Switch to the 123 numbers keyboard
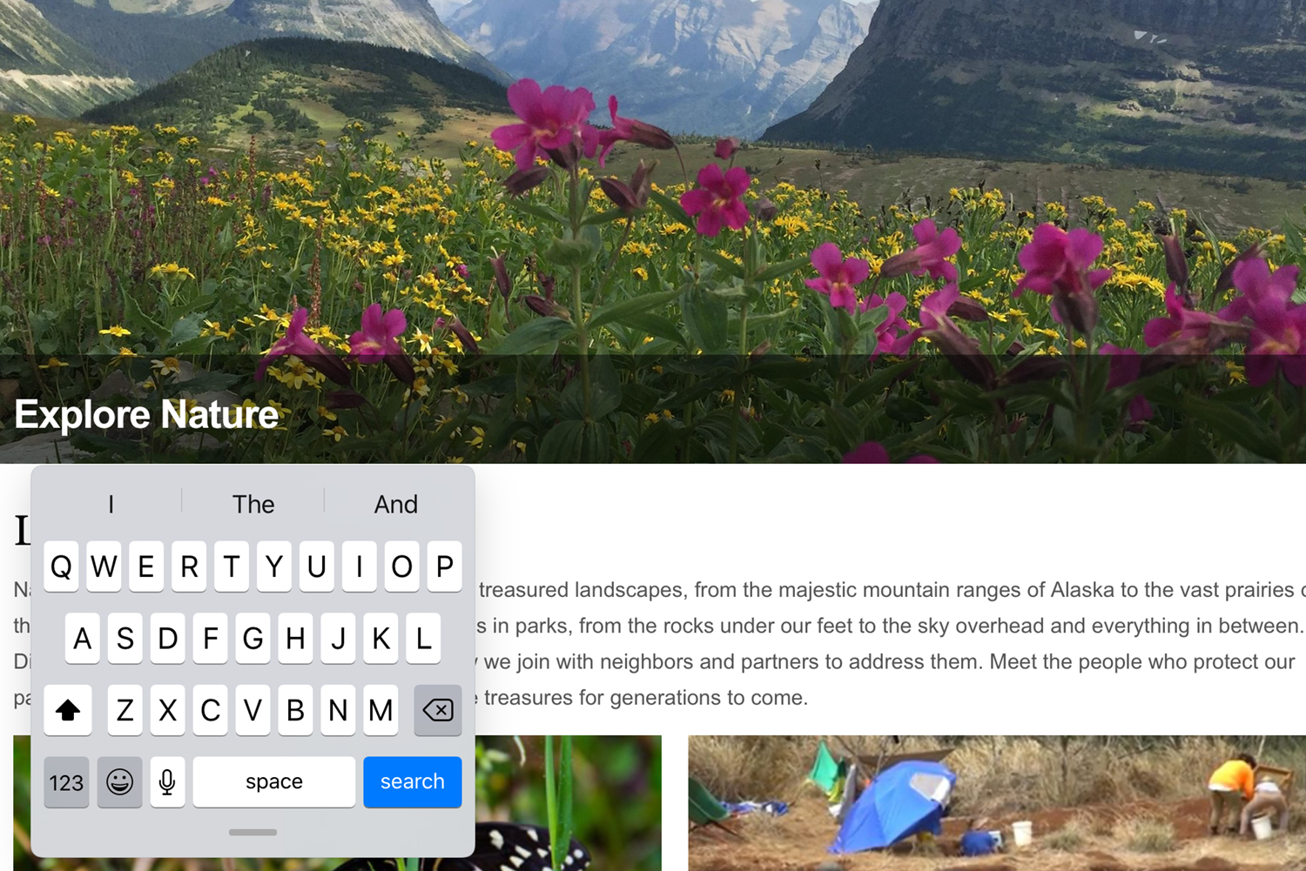The image size is (1306, 871). 66,781
